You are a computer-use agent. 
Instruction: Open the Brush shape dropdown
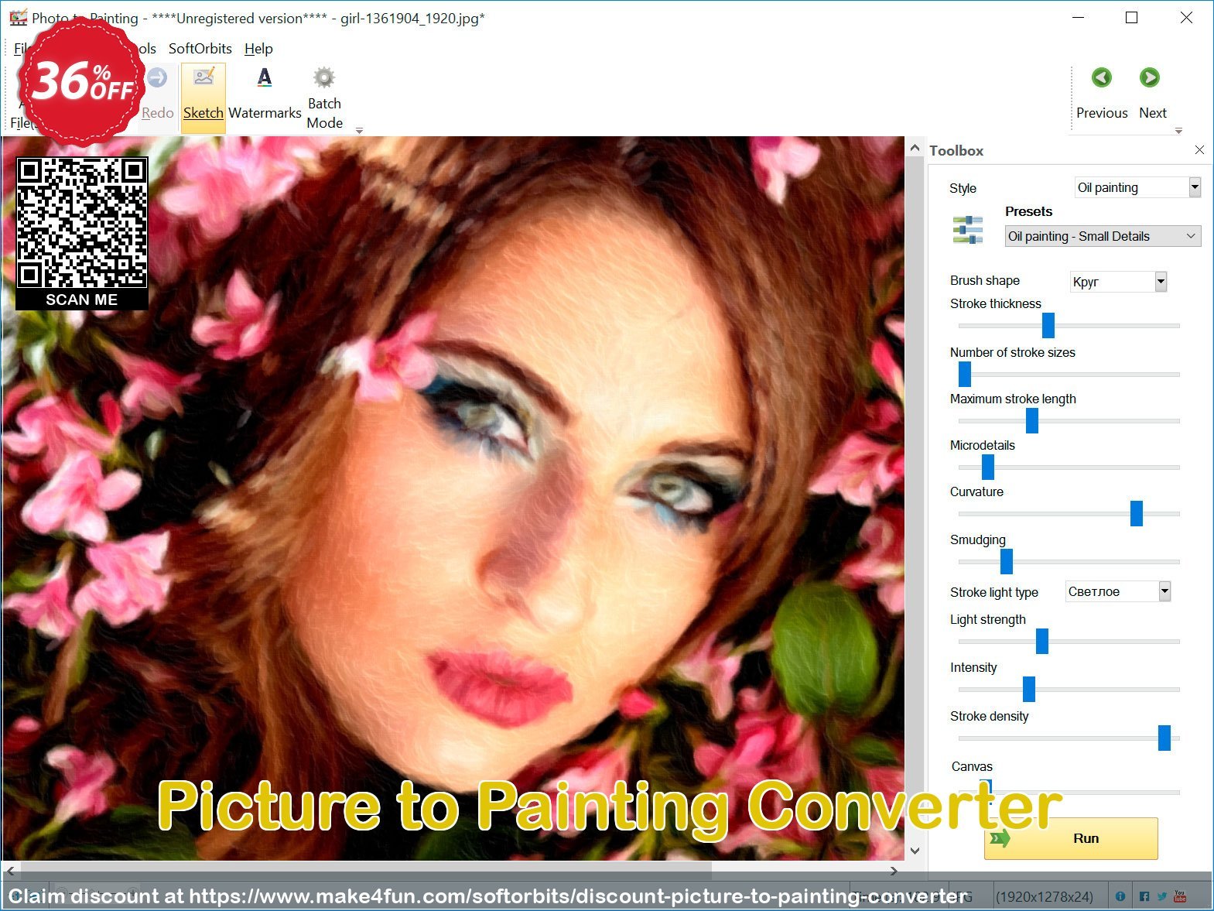click(1118, 282)
